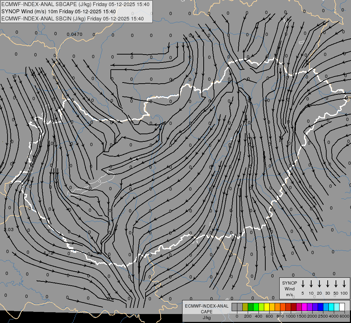Screen dimensions: 351x323
Task: Click the '1500' tick label on the CAPE scale
Action: 302,316
